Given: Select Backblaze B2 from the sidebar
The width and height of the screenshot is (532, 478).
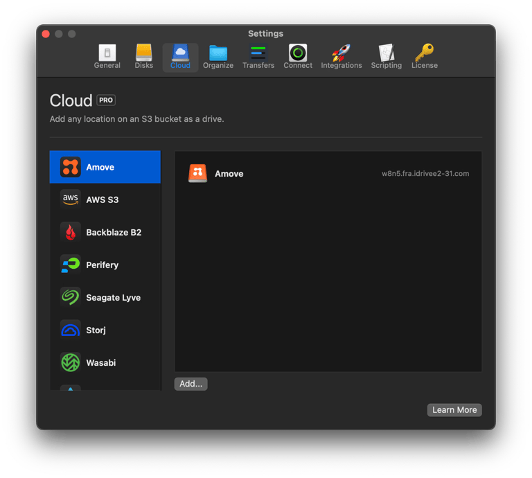Looking at the screenshot, I should [x=105, y=232].
